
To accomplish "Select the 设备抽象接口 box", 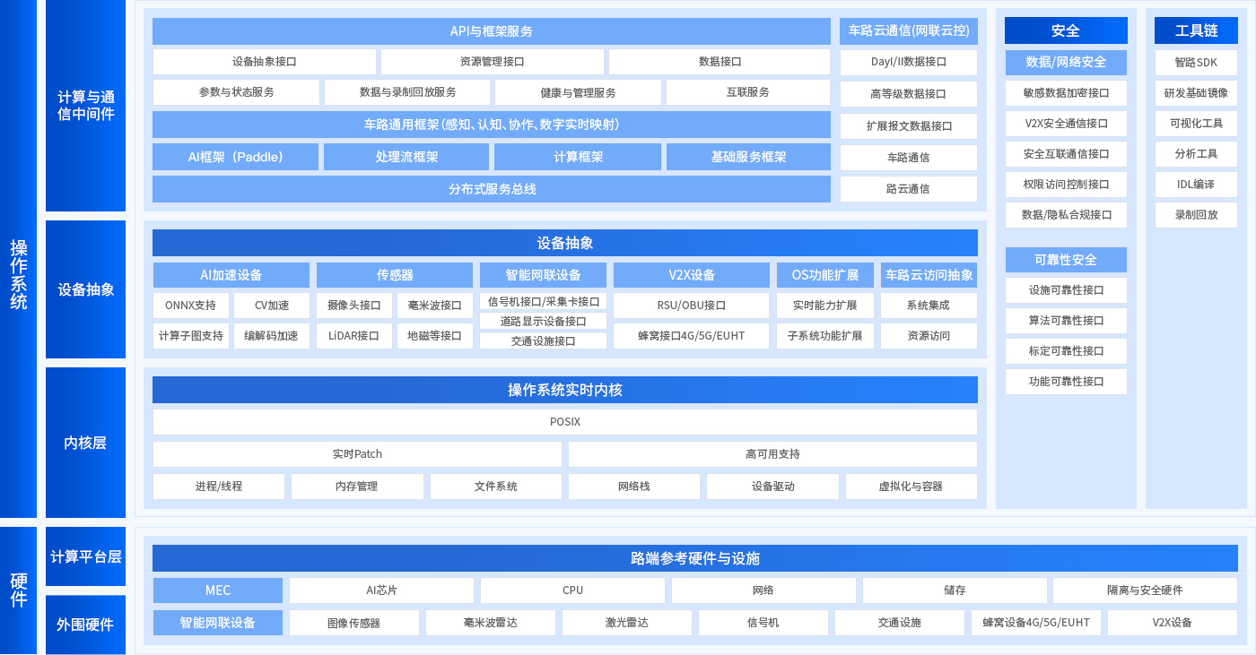I will 265,62.
